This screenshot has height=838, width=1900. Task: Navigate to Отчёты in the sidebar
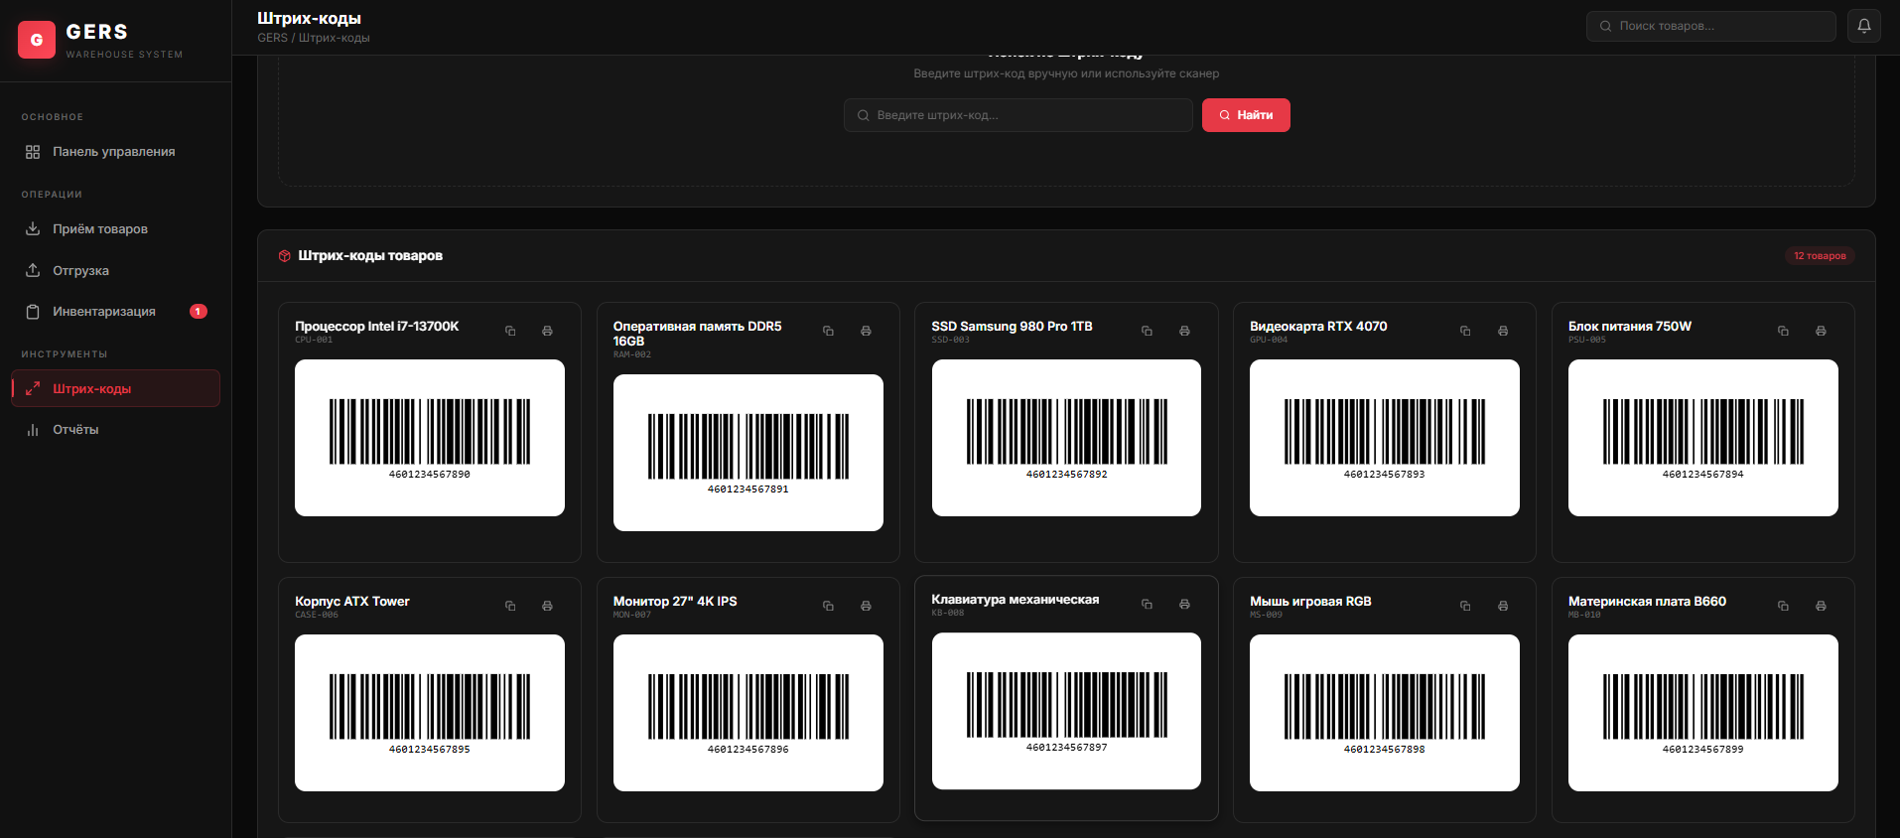(75, 430)
